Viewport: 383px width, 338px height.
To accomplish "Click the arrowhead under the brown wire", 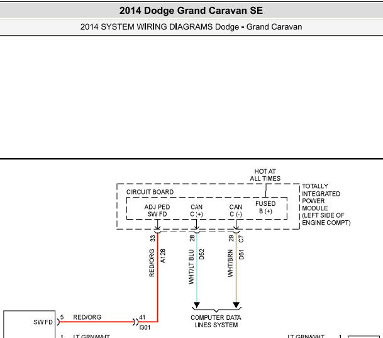I will pyautogui.click(x=236, y=305).
